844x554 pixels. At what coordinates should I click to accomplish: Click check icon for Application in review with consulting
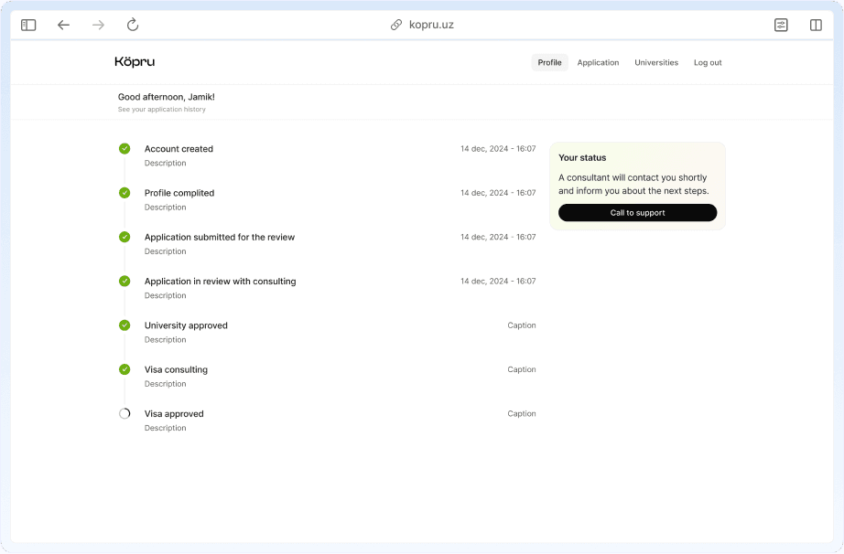pos(124,281)
